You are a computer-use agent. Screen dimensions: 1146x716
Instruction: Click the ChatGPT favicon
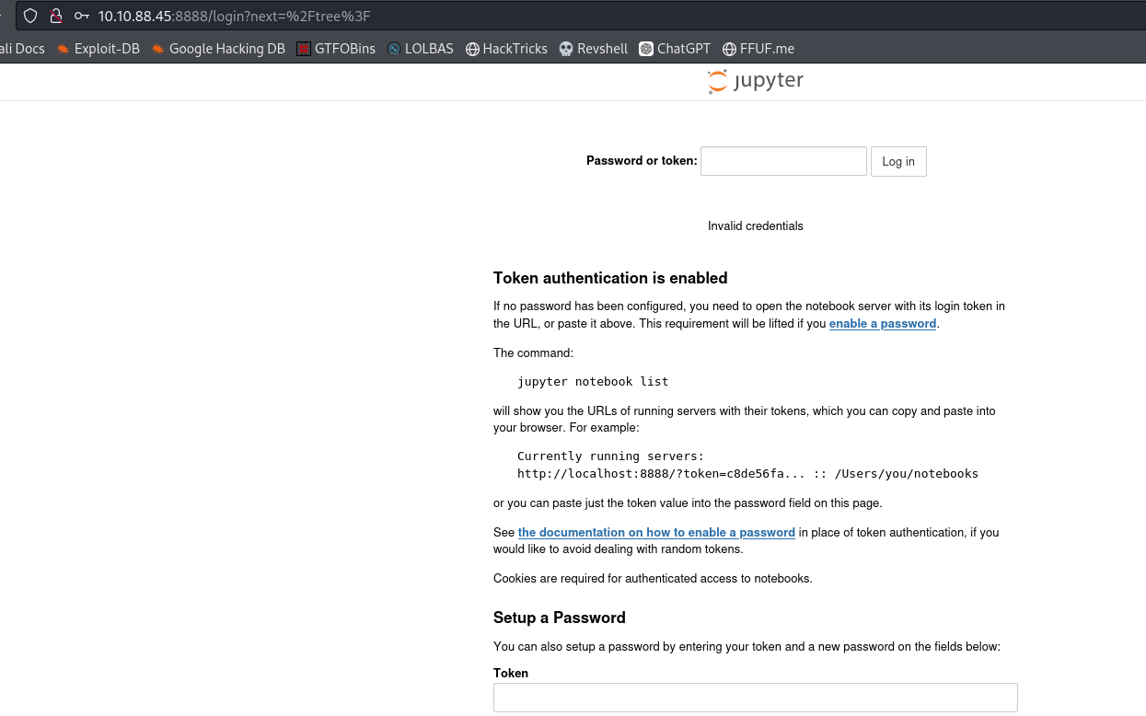point(646,49)
